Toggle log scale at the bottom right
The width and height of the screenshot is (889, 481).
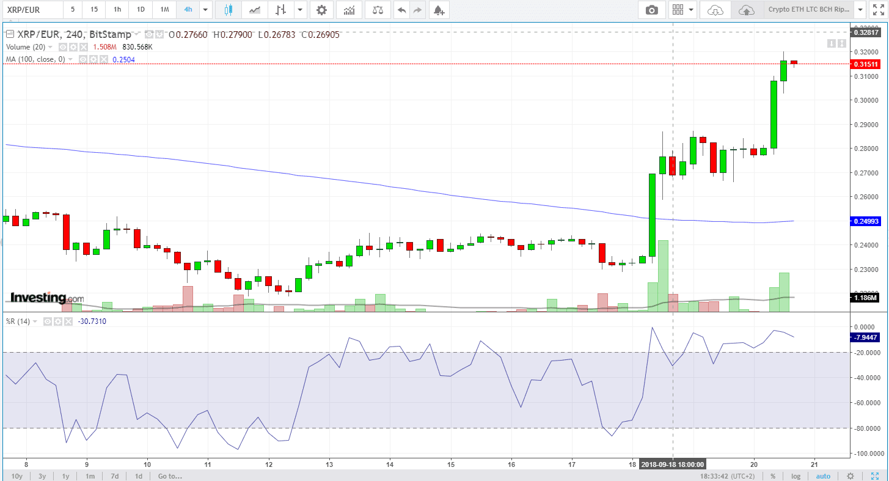(x=796, y=476)
